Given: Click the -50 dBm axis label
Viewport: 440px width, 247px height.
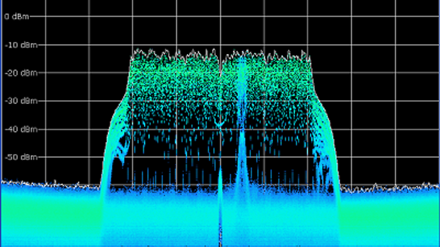Looking at the screenshot, I should (15, 157).
